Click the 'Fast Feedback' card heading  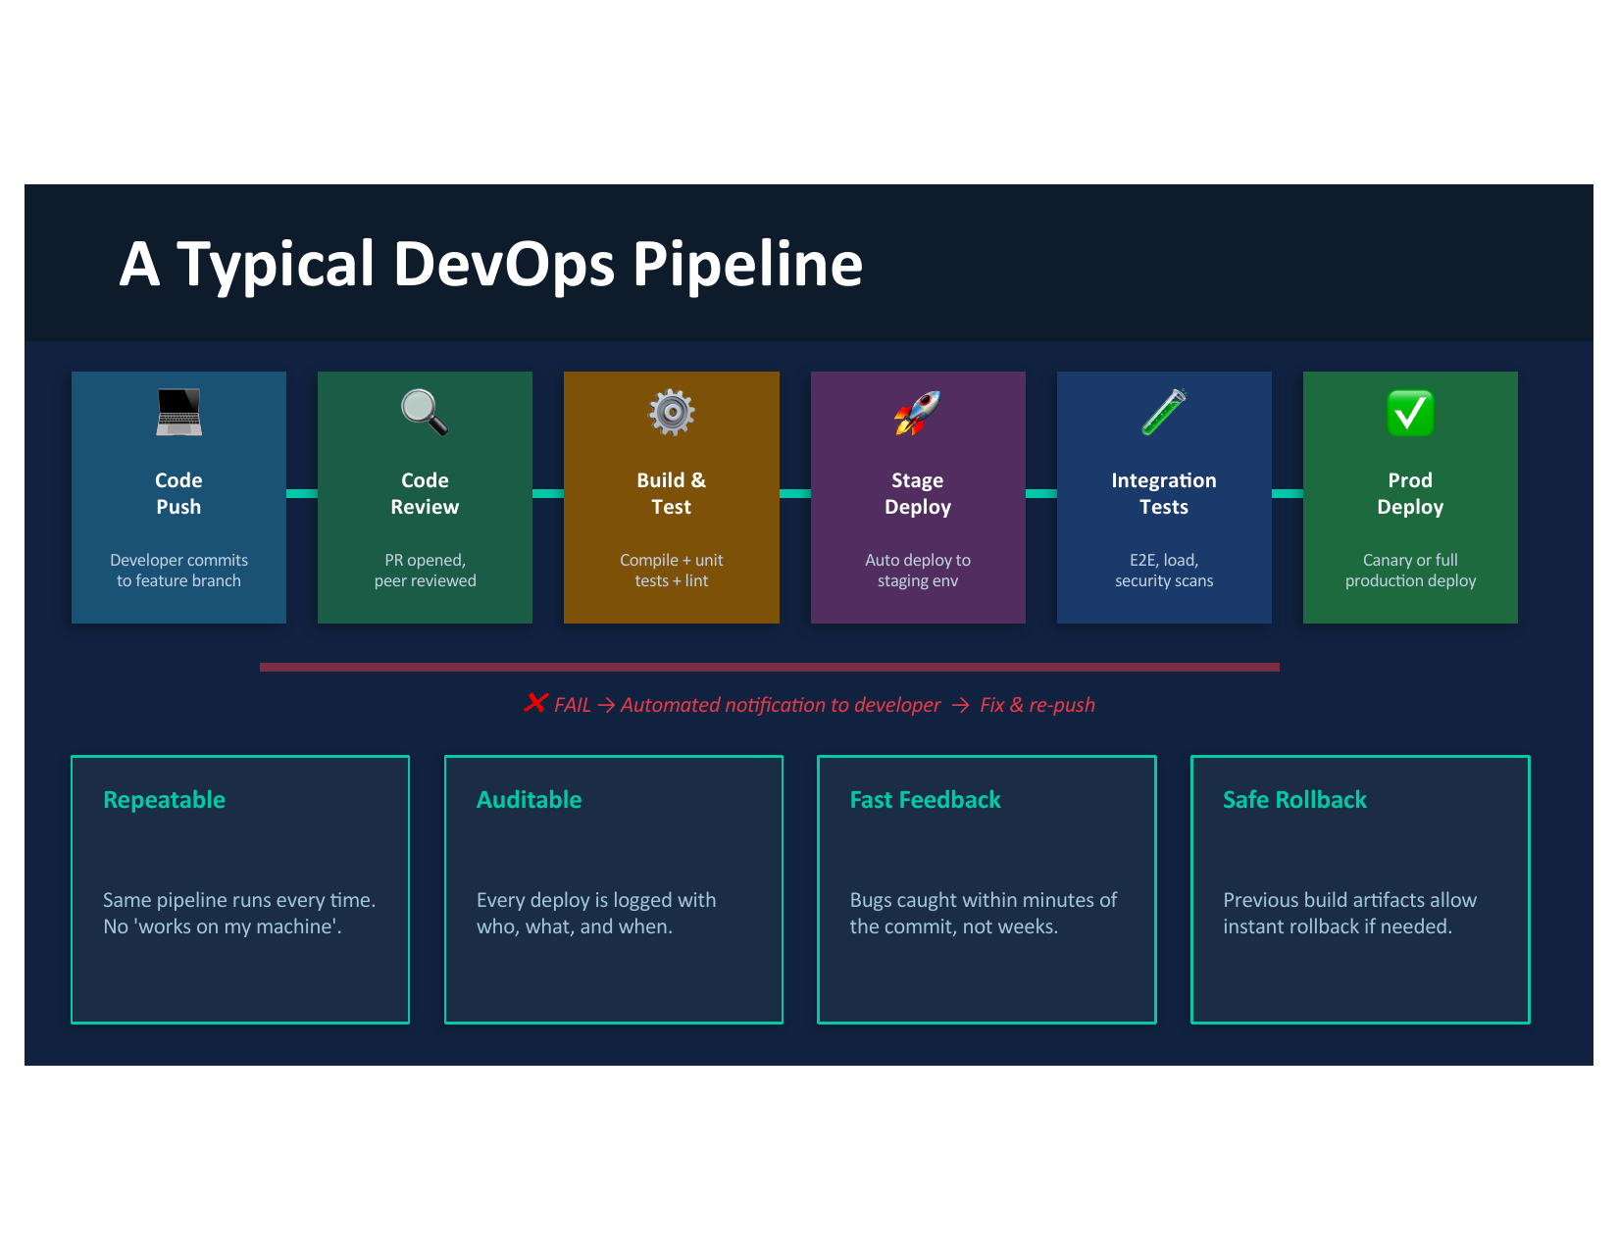926,800
